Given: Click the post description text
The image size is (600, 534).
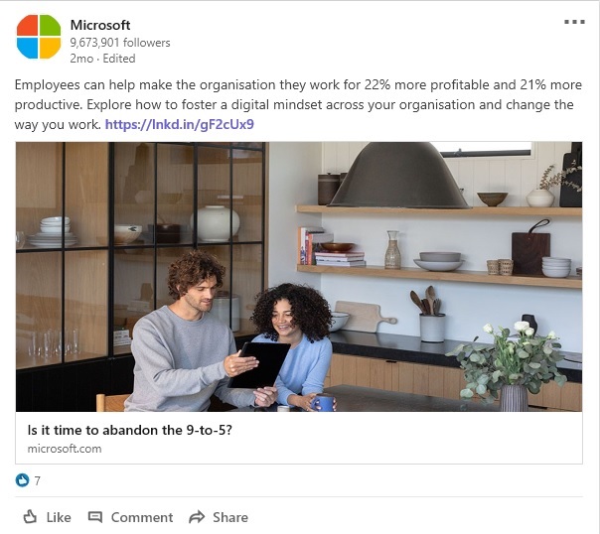Looking at the screenshot, I should point(298,104).
